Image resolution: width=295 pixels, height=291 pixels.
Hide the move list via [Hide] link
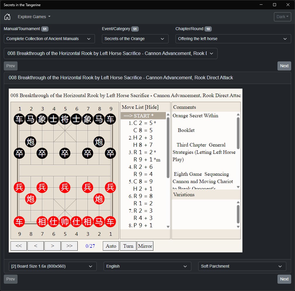pyautogui.click(x=152, y=107)
